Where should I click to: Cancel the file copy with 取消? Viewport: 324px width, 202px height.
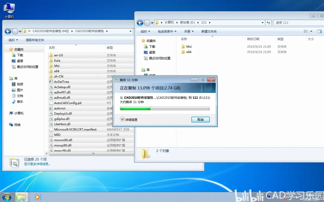pos(200,120)
